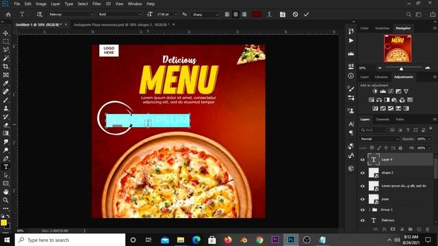Open the font size dropdown

pos(176,14)
